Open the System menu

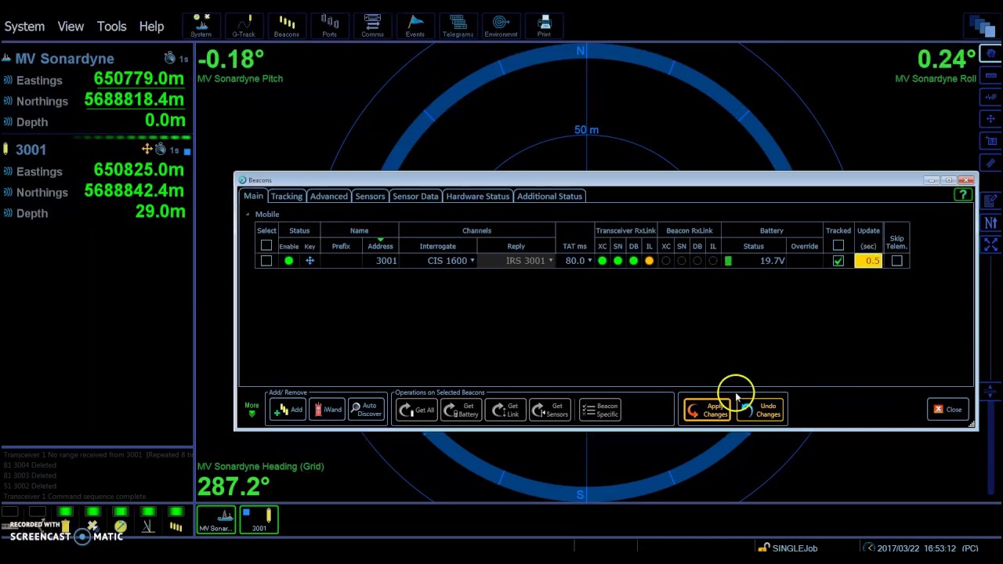point(24,26)
